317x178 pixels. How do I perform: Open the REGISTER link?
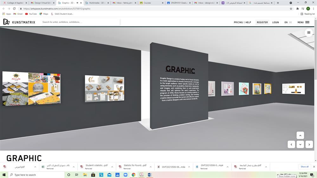coord(262,22)
